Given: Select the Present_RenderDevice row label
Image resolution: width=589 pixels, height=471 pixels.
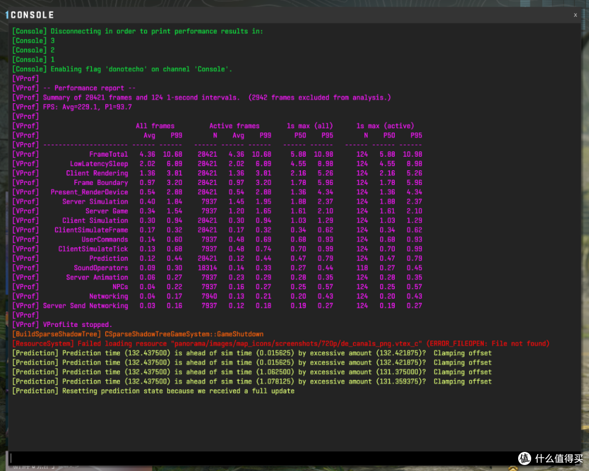Looking at the screenshot, I should (89, 192).
